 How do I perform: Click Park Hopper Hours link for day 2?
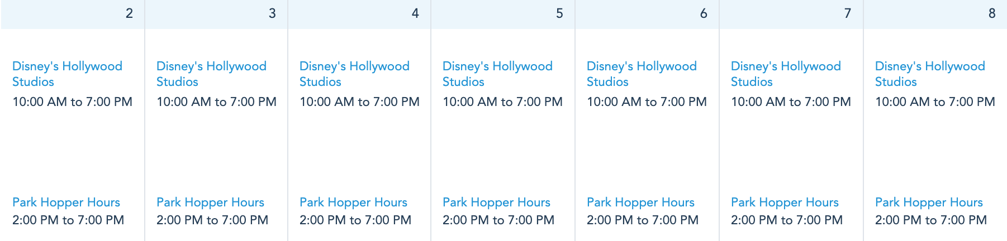point(66,203)
